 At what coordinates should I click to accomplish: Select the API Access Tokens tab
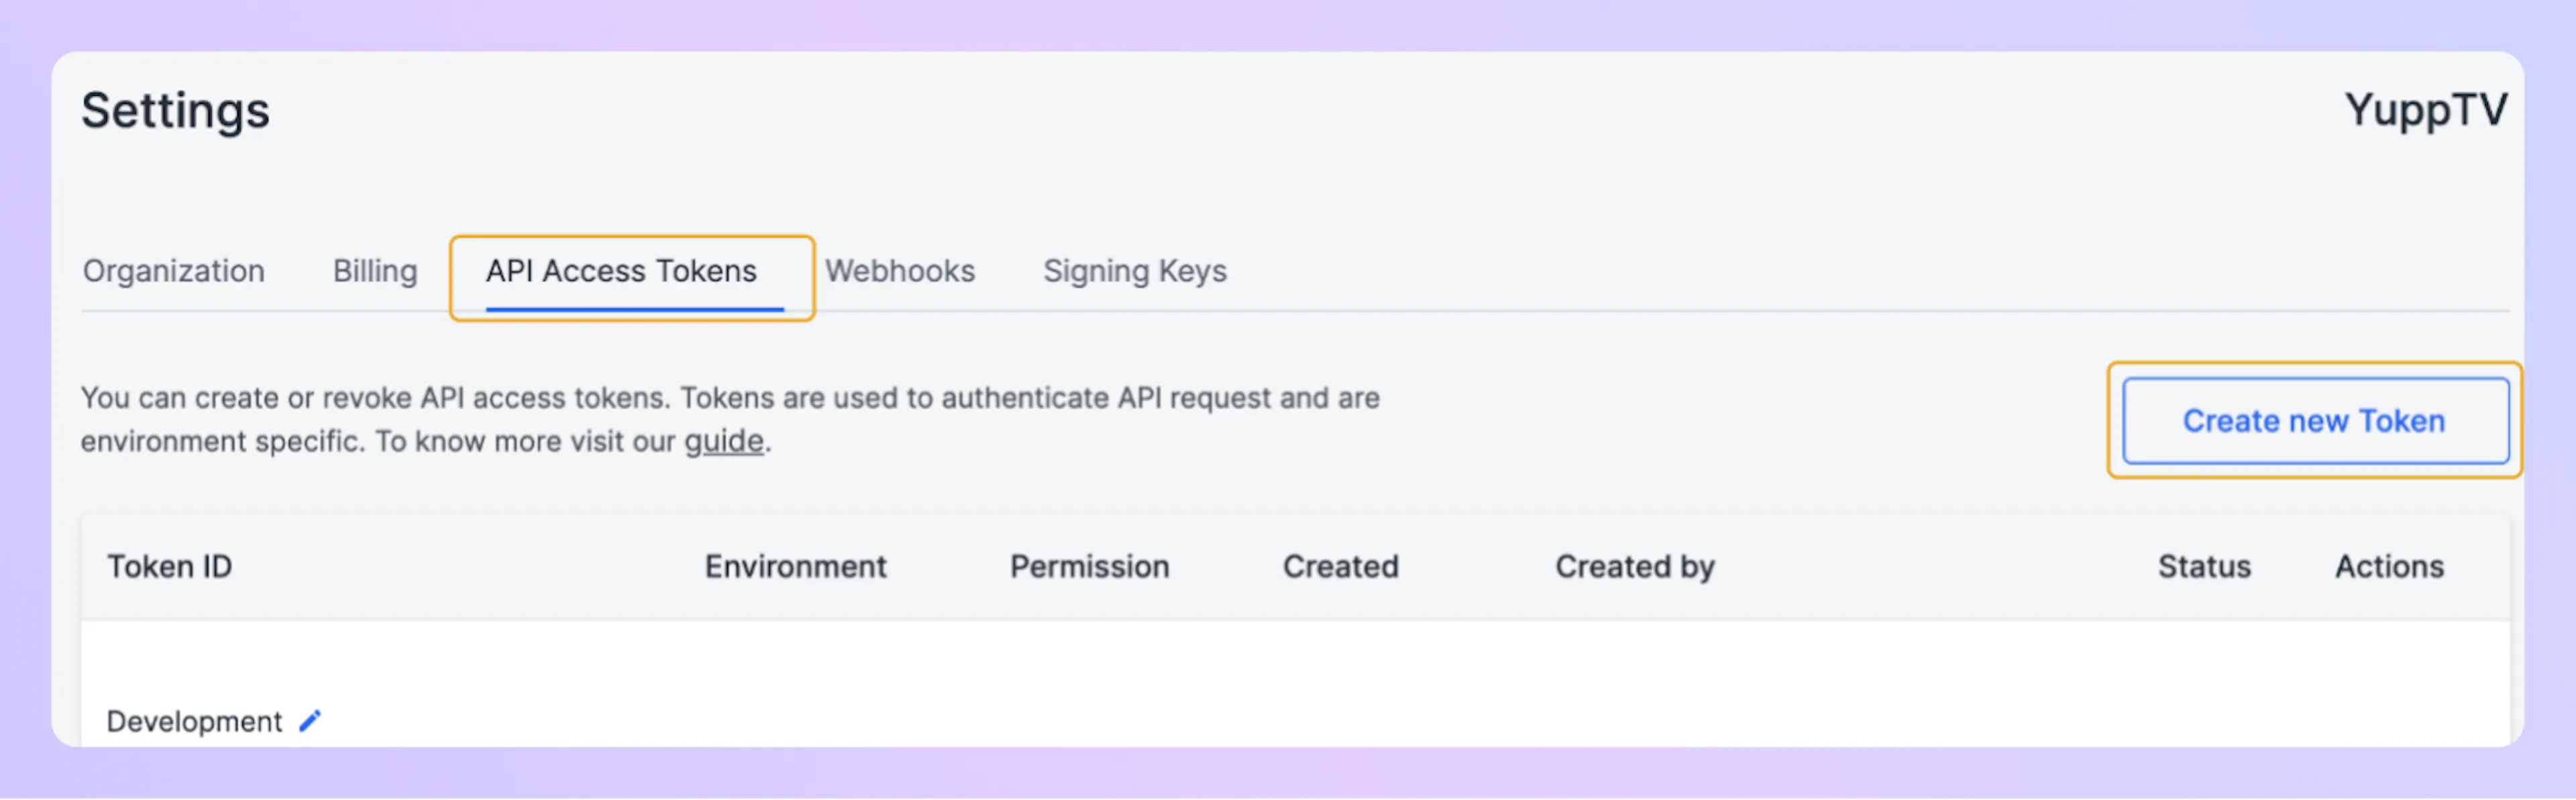[621, 271]
